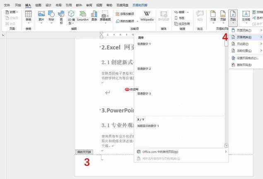Open 设置页码格式(F)... dialog
The width and height of the screenshot is (263, 179).
click(246, 58)
